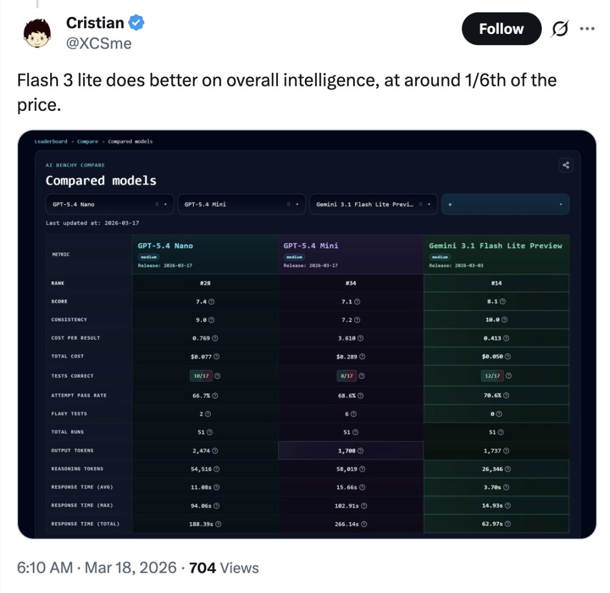Click the help icon beside total cost $0.289

[x=362, y=357]
